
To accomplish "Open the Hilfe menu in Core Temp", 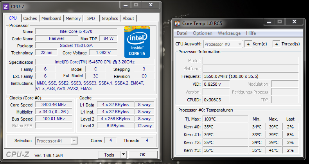I will tap(251, 33).
